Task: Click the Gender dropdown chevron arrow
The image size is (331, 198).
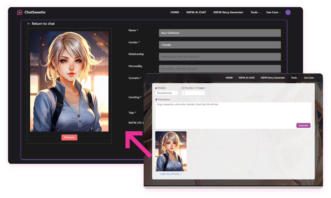Action: pos(277,45)
